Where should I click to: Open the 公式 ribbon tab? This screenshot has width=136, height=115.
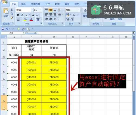coord(48,4)
